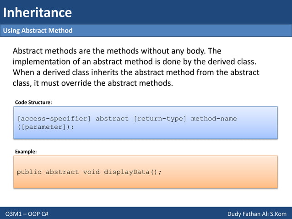Click the abstract keyword in blue box

pyautogui.click(x=112, y=119)
